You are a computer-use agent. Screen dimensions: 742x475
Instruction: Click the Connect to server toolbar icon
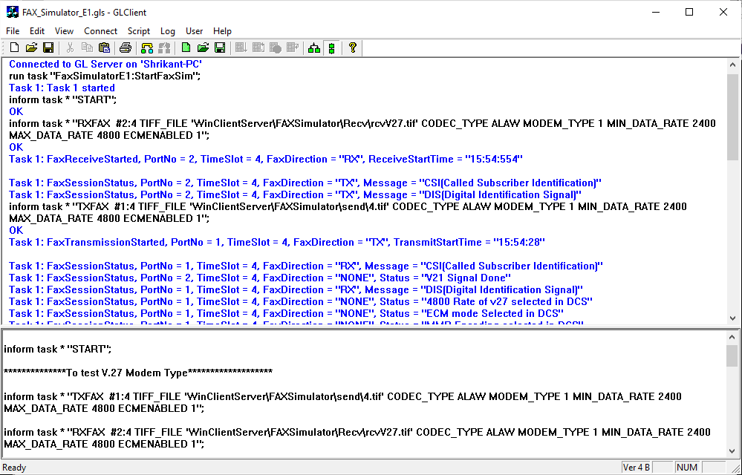click(147, 47)
